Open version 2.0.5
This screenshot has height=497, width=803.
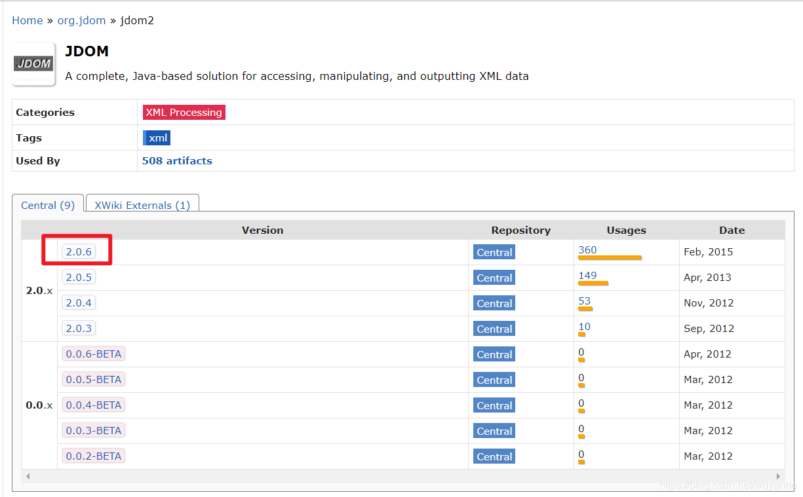point(79,278)
